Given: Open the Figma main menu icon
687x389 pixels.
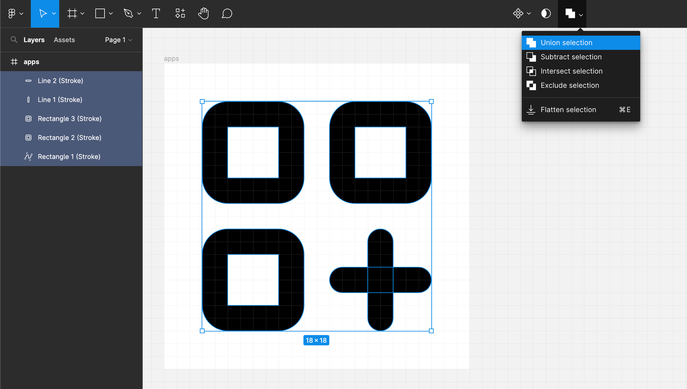Looking at the screenshot, I should (x=12, y=14).
